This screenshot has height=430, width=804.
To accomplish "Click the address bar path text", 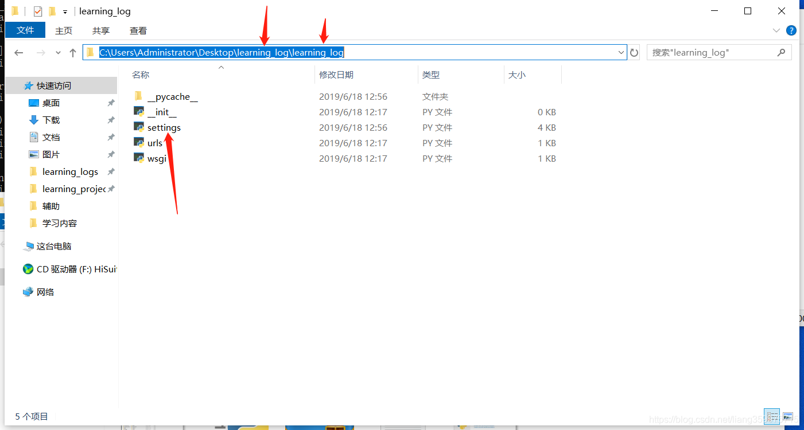I will (222, 52).
